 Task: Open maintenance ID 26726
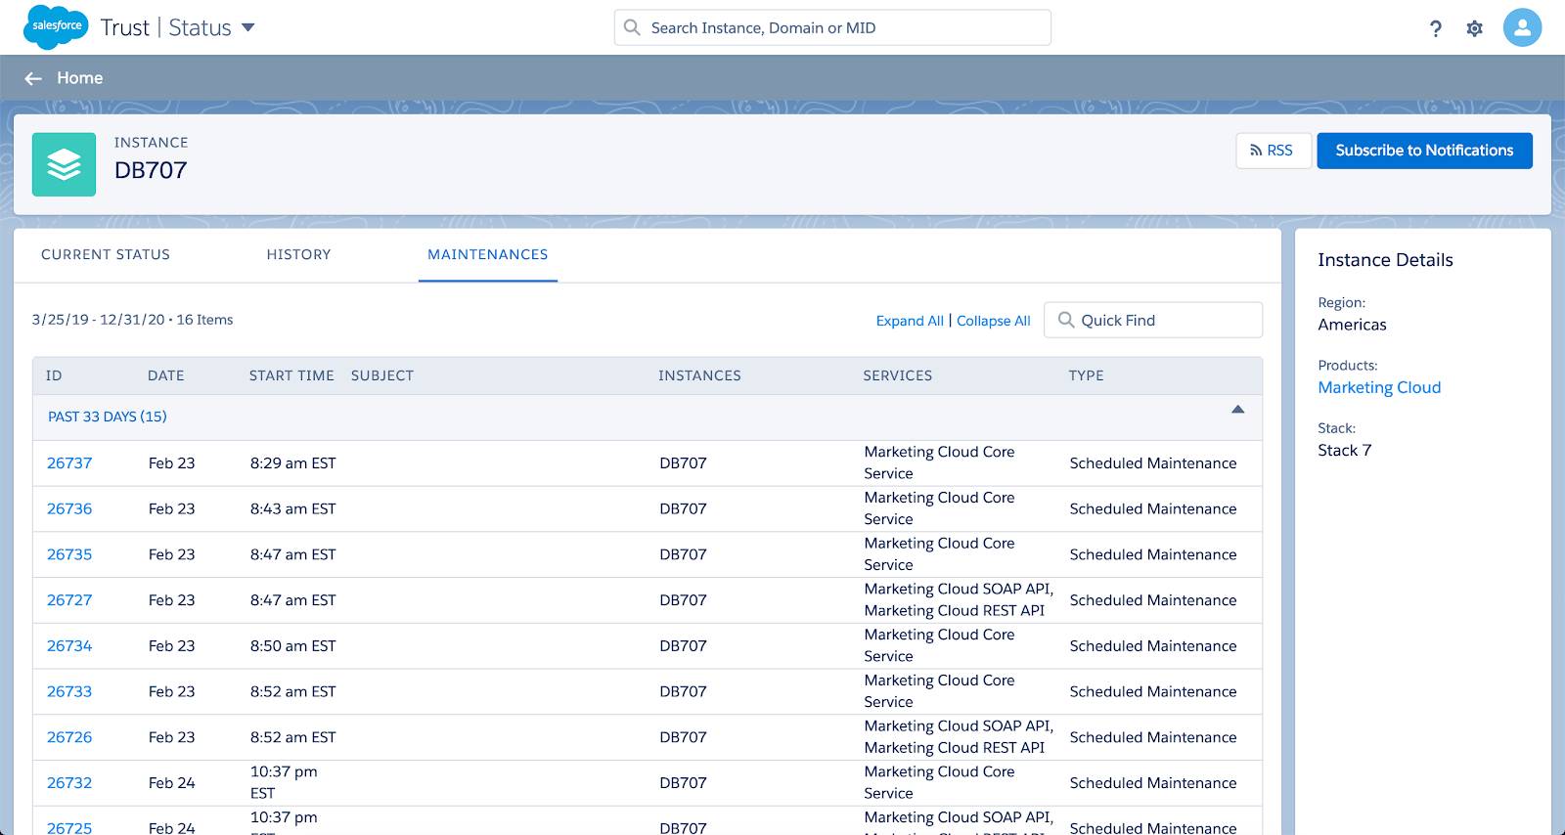click(69, 737)
